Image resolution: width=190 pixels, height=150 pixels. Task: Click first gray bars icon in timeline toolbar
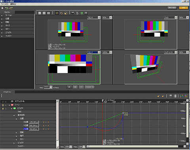tap(171, 96)
